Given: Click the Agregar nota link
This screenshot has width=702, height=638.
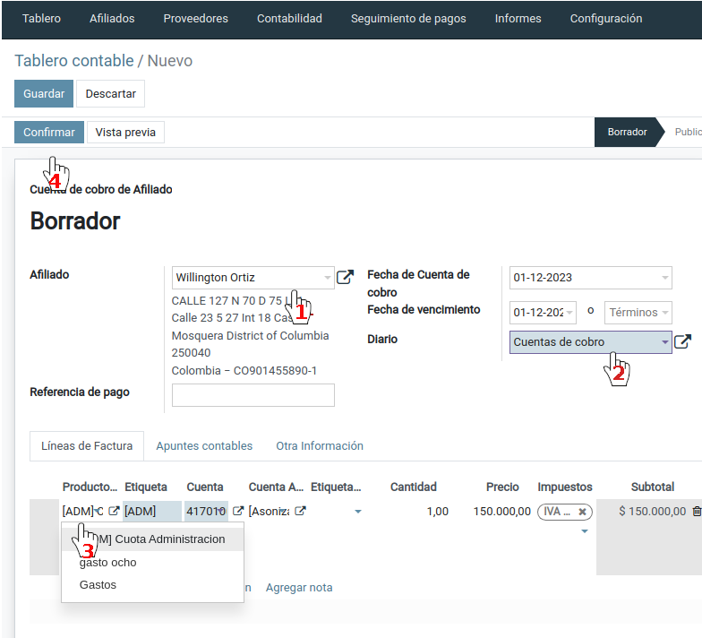Looking at the screenshot, I should pos(299,588).
